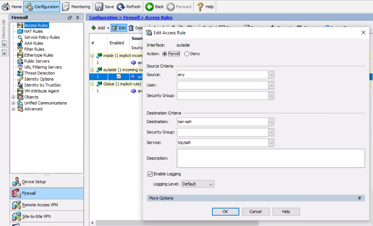Open Ethertype Rules
The height and width of the screenshot is (226, 373).
[x=39, y=55]
